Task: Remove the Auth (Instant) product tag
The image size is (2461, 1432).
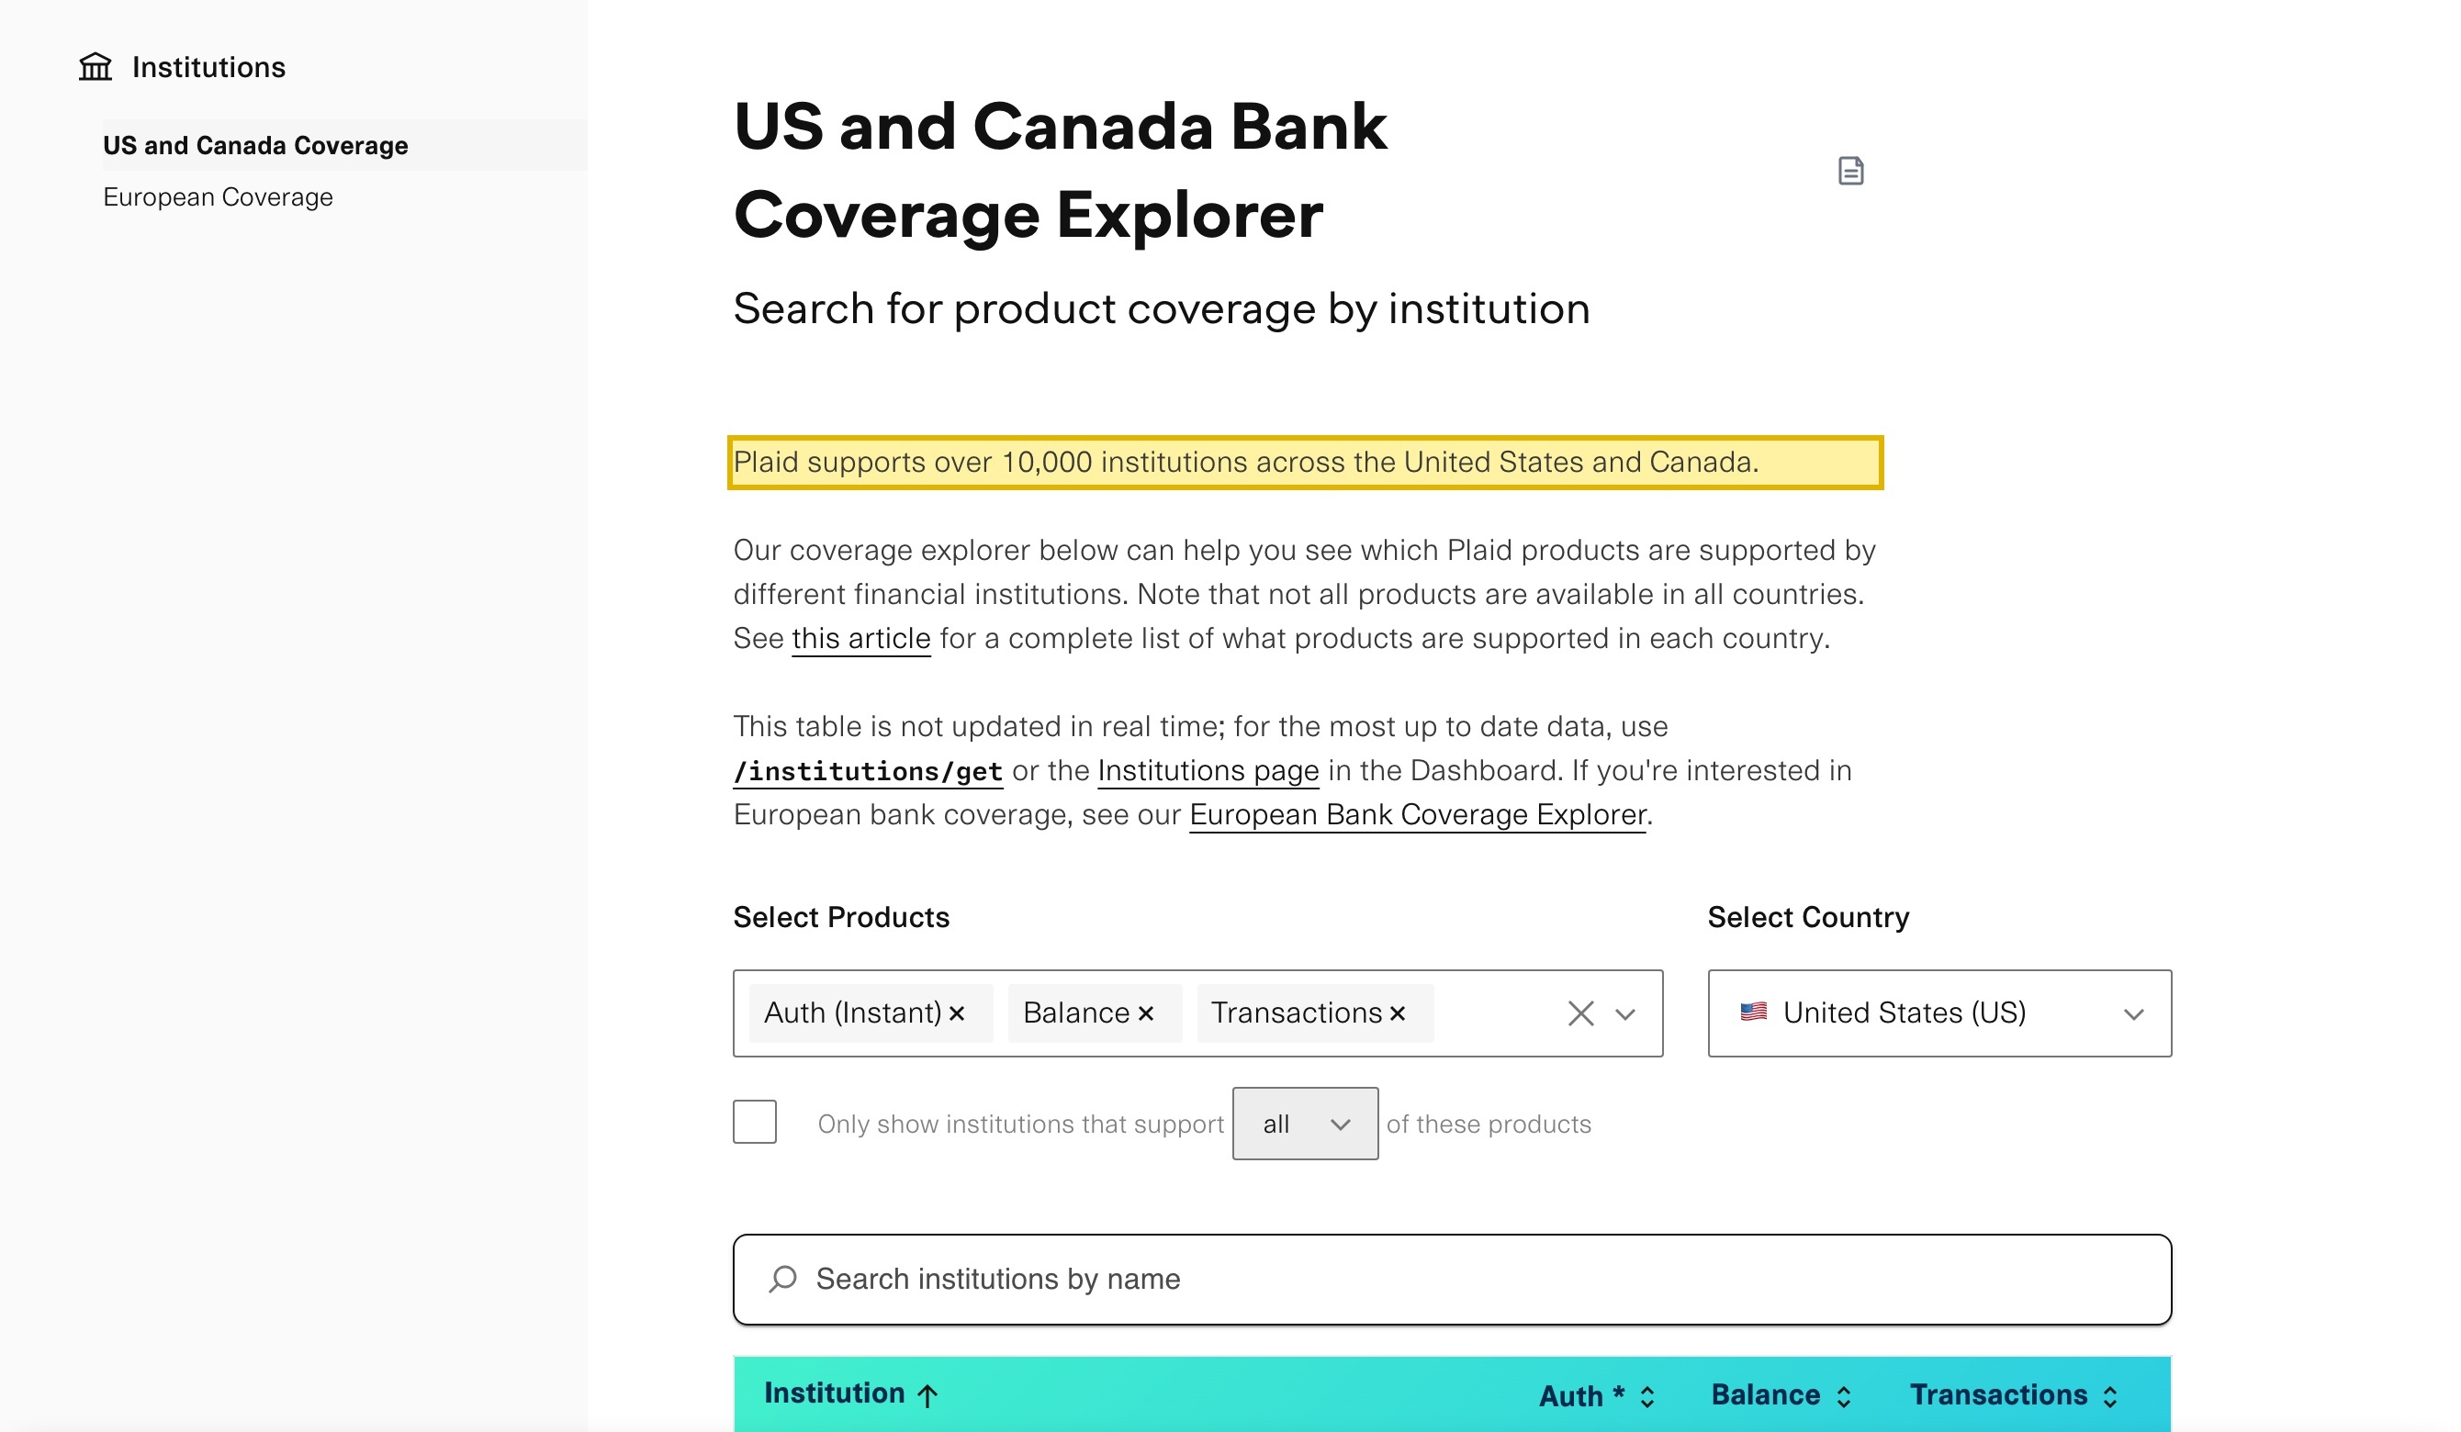Action: click(957, 1013)
